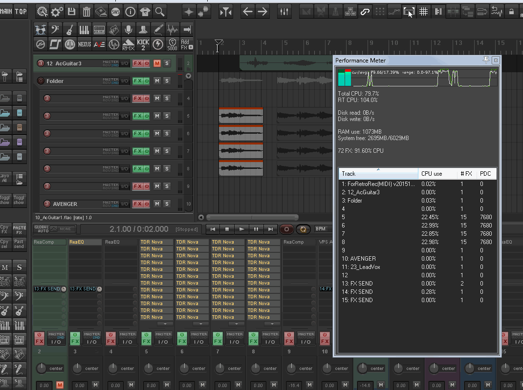The image size is (523, 390).
Task: Collapse the Folder track with arrow button
Action: [188, 76]
